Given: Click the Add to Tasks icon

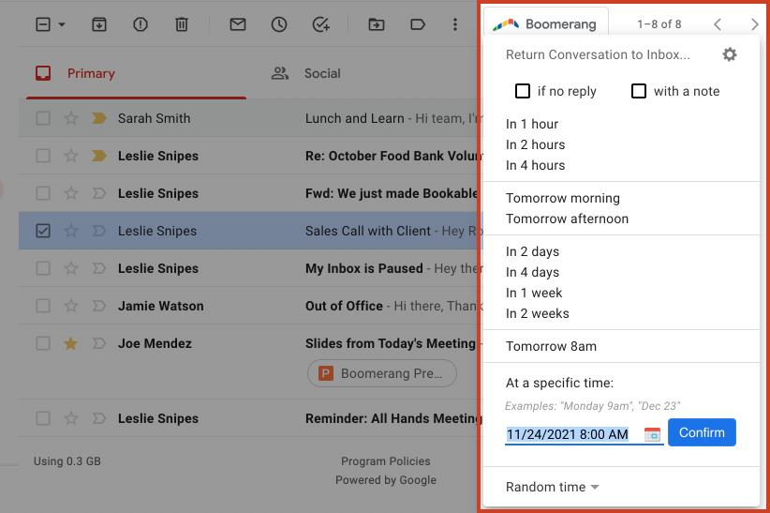Looking at the screenshot, I should point(320,24).
